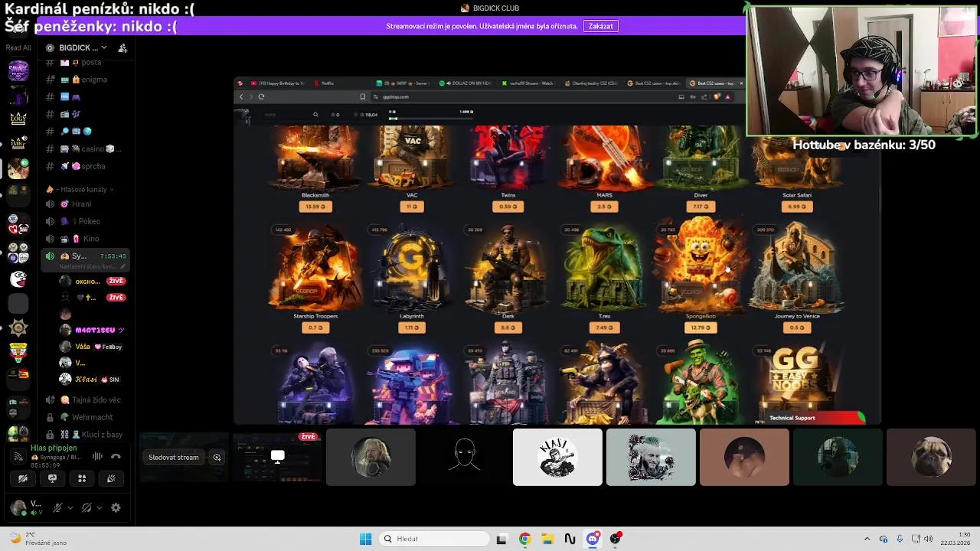Open weather widget on taskbar
Screen dimensions: 980x551
point(38,538)
